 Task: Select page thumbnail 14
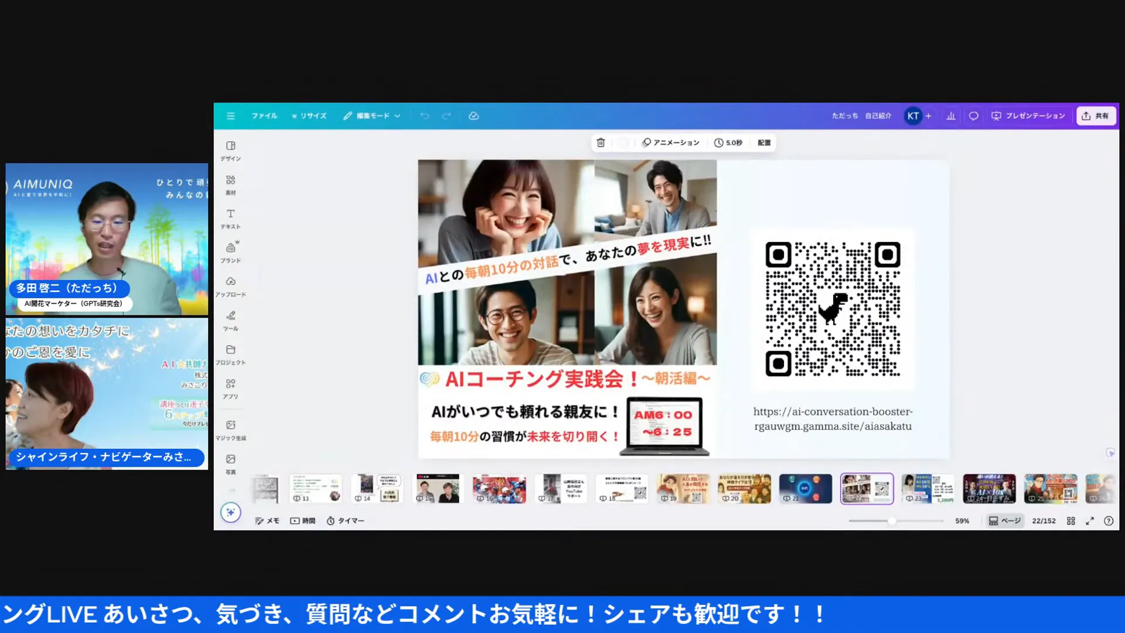coord(377,489)
